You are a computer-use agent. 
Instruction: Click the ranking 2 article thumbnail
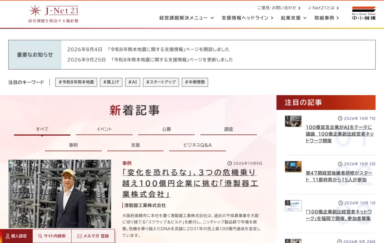pos(293,167)
